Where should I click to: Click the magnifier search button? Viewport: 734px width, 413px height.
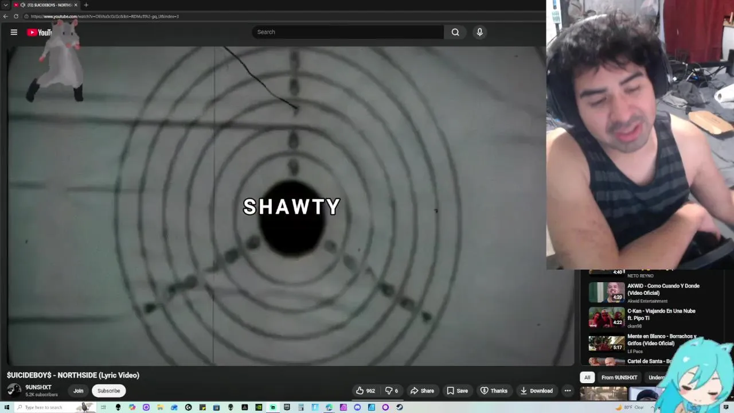[x=455, y=32]
